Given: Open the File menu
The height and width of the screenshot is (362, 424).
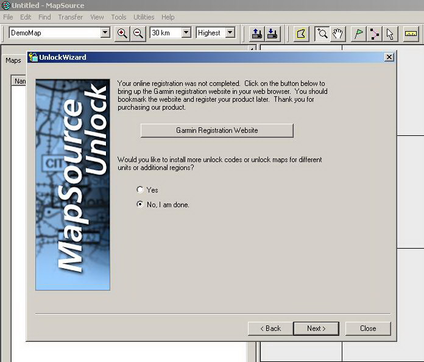Looking at the screenshot, I should coord(8,17).
